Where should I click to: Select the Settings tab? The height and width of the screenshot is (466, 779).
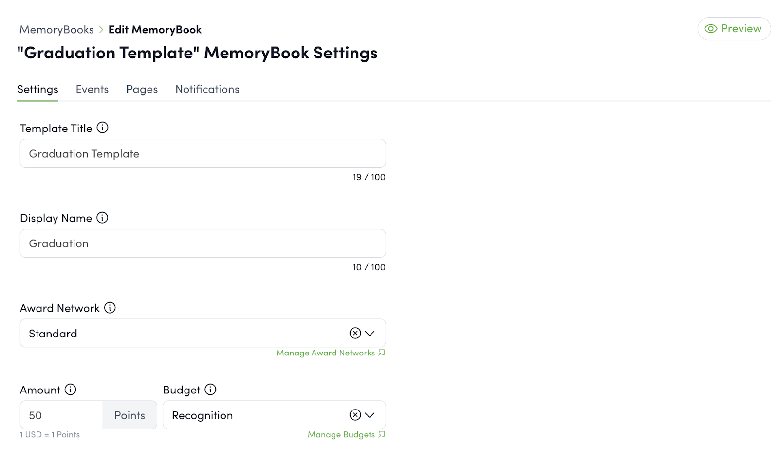click(x=37, y=90)
